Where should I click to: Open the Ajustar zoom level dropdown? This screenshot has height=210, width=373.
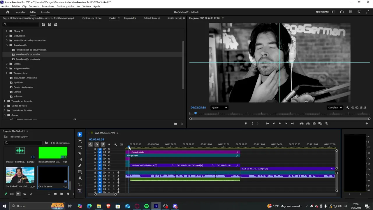coord(219,108)
